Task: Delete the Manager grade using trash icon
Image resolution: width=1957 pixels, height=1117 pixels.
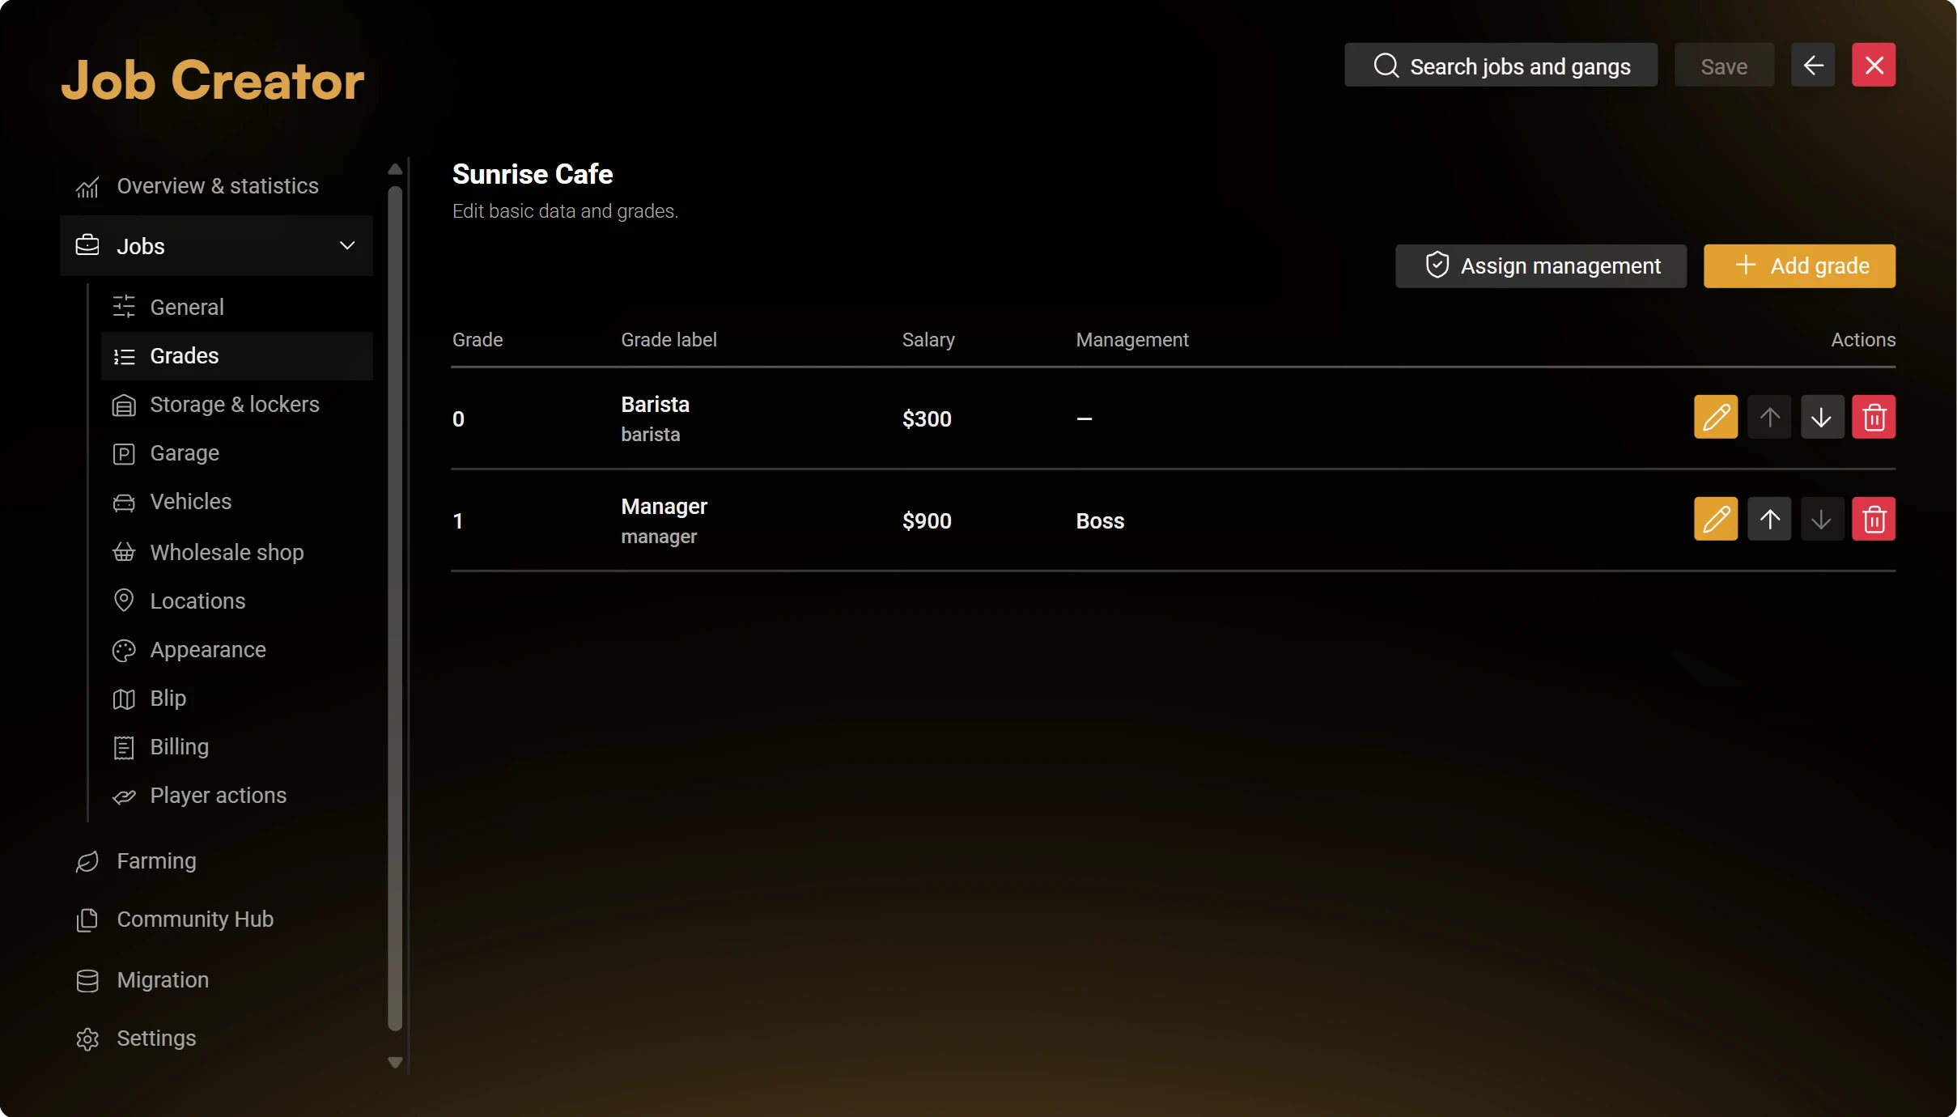Action: click(x=1874, y=520)
